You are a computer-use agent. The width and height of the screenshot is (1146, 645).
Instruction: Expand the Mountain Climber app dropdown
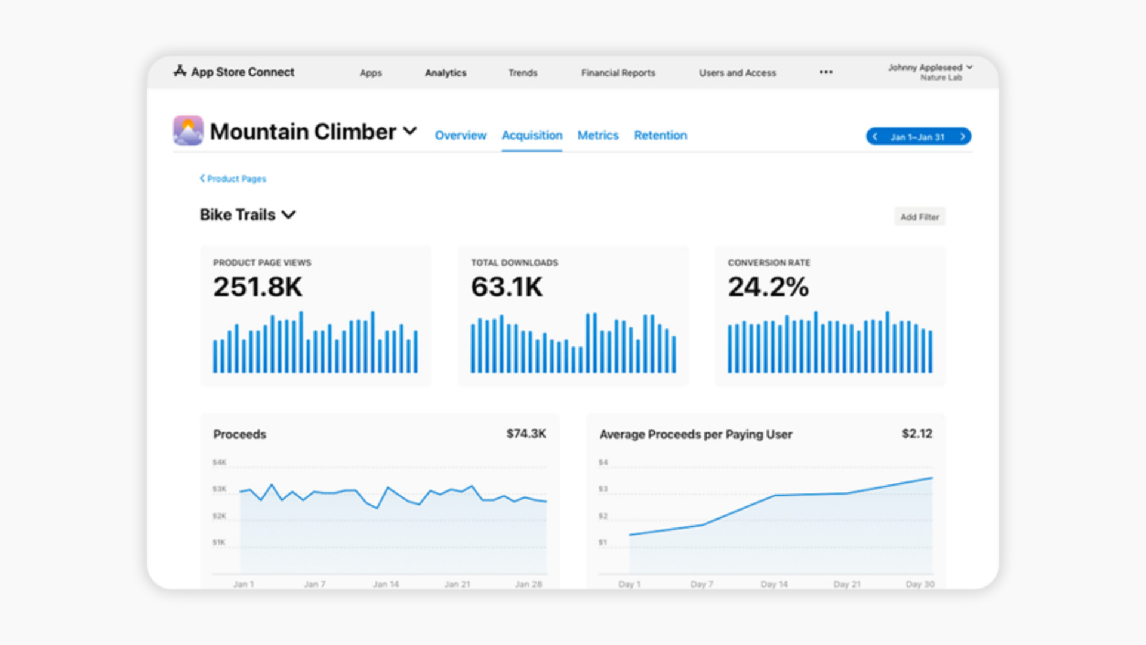pyautogui.click(x=410, y=131)
